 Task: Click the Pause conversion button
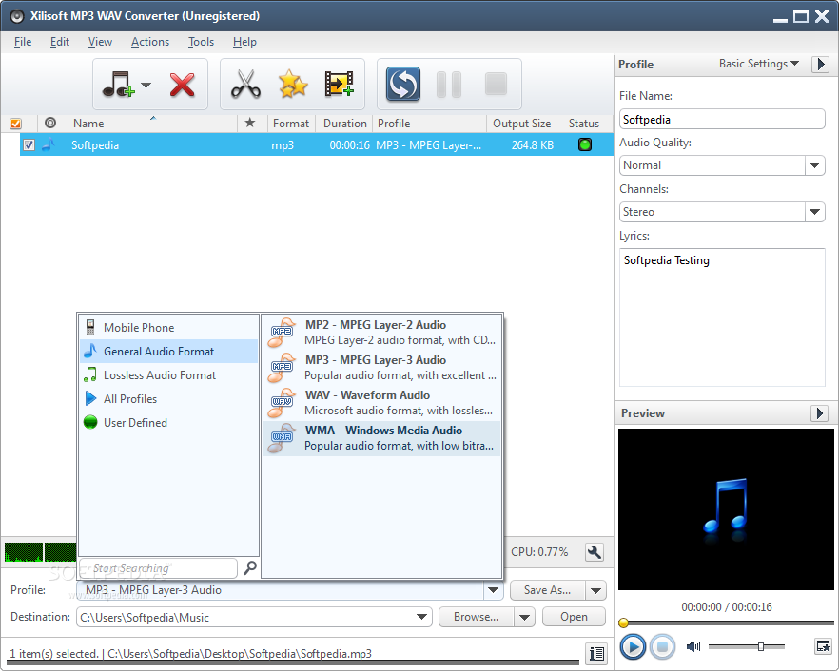pyautogui.click(x=449, y=85)
